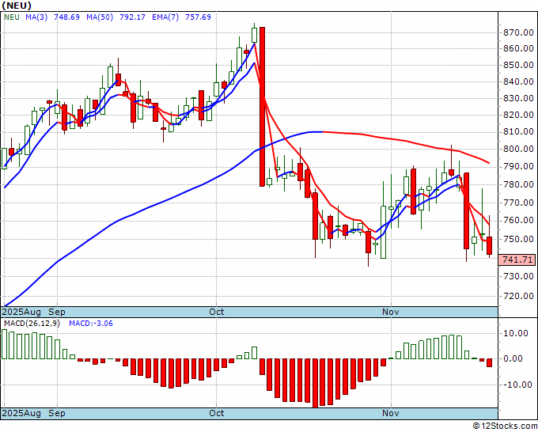Click 2025Aug on the price chart date axis
Image resolution: width=538 pixels, height=432 pixels.
point(21,312)
